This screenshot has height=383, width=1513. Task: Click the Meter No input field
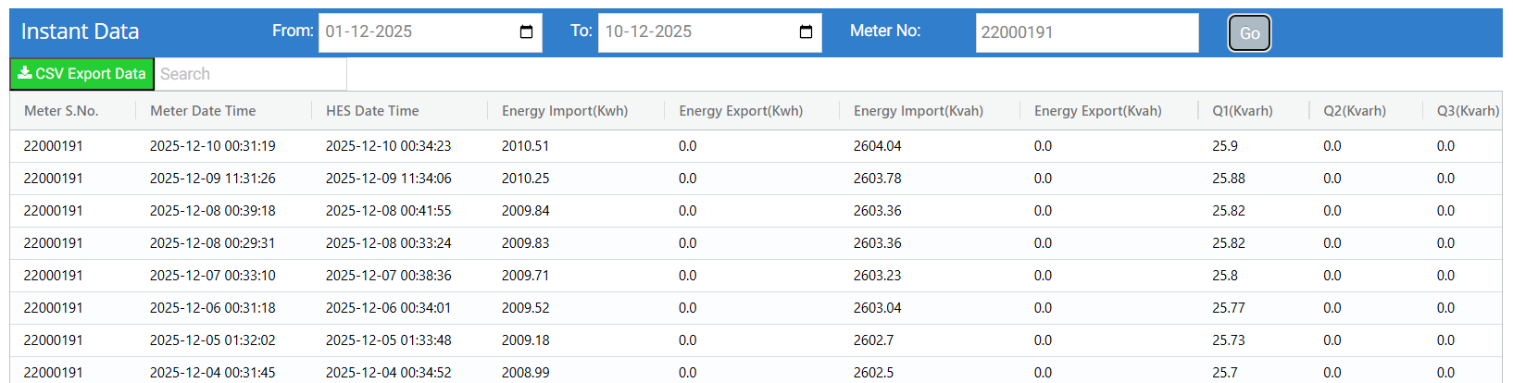click(x=1086, y=32)
